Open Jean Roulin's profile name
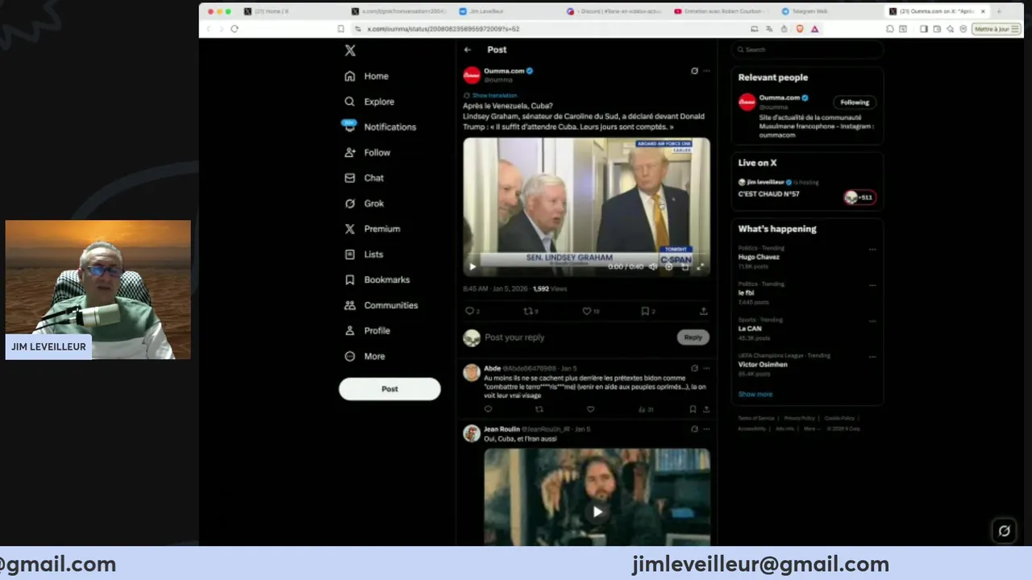The height and width of the screenshot is (580, 1032). (501, 429)
